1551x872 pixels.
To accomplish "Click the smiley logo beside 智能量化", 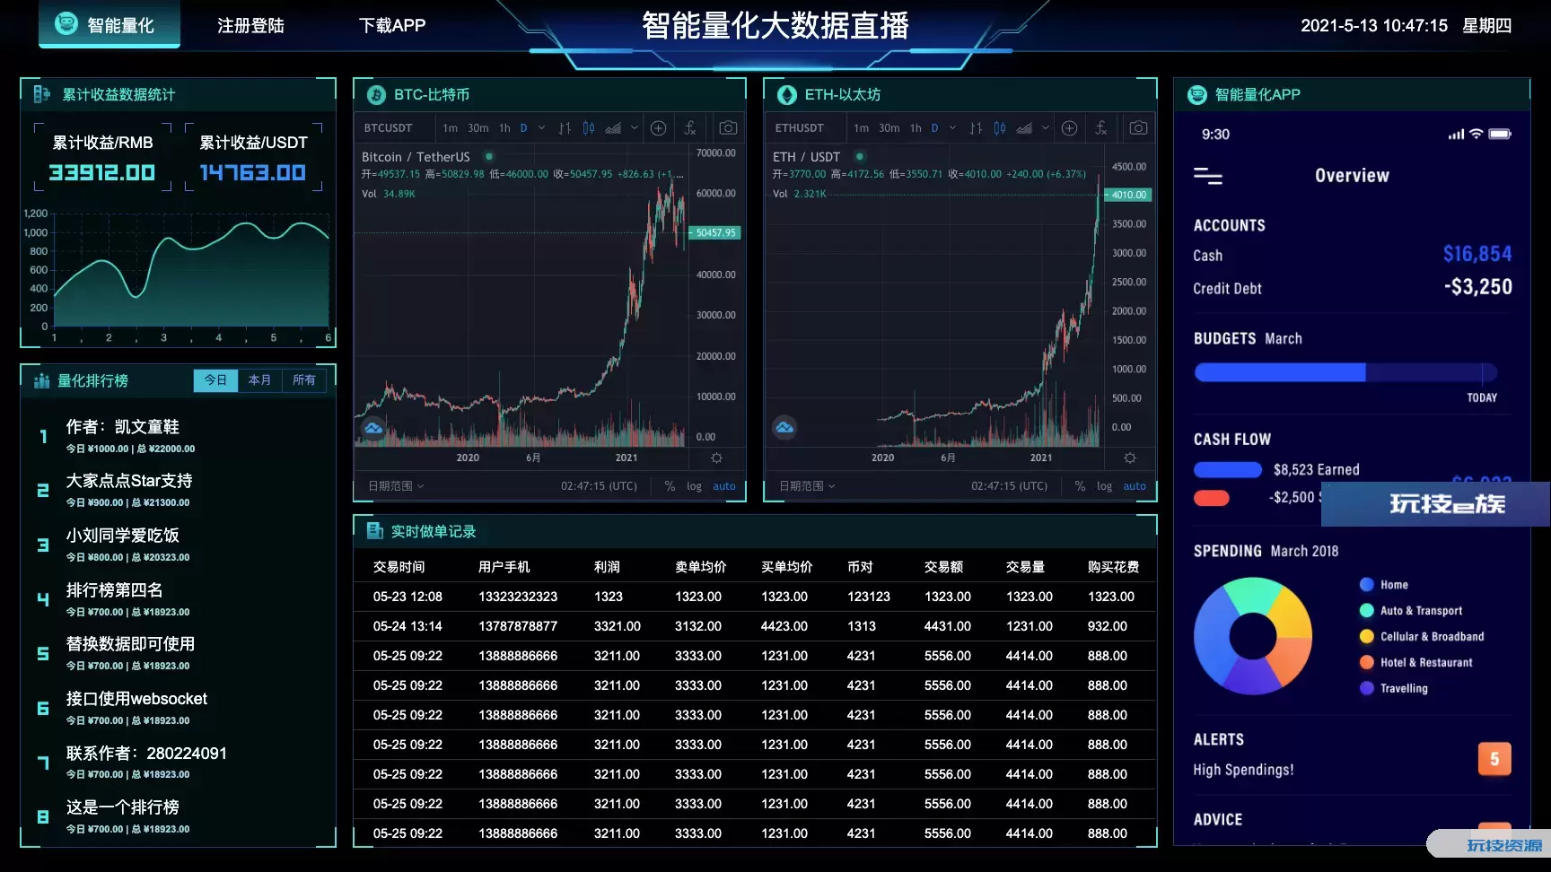I will click(x=66, y=24).
